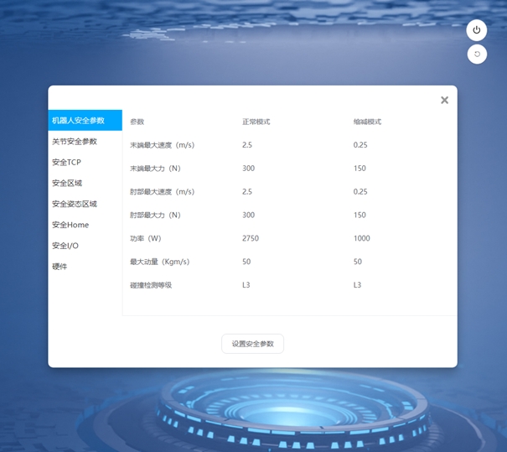
Task: Select the 安全Home tab
Action: tap(70, 225)
